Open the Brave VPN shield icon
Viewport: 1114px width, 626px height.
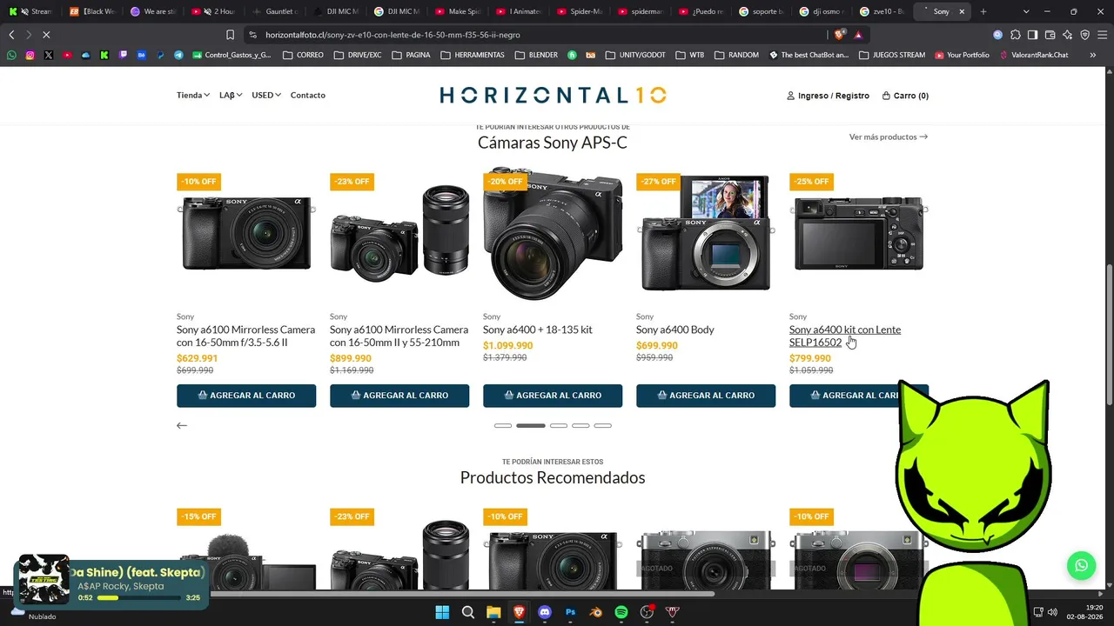click(x=1084, y=35)
